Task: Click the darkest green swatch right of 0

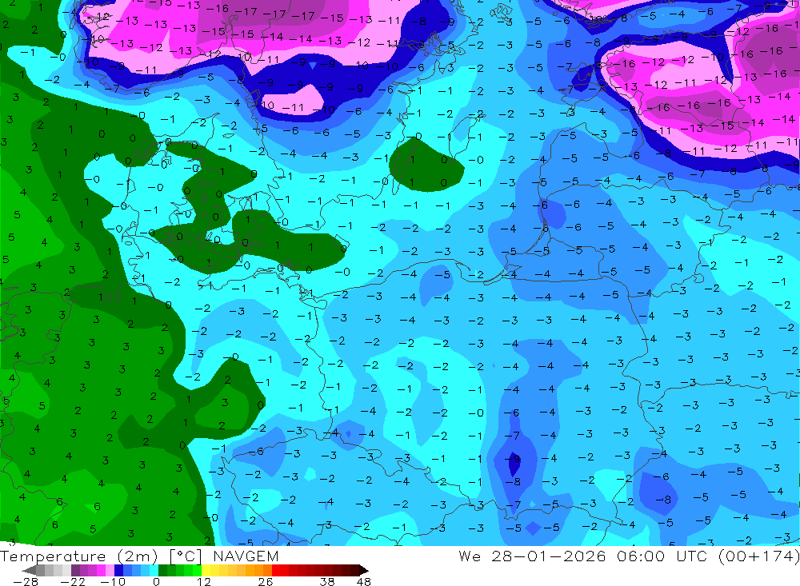Action: click(162, 570)
